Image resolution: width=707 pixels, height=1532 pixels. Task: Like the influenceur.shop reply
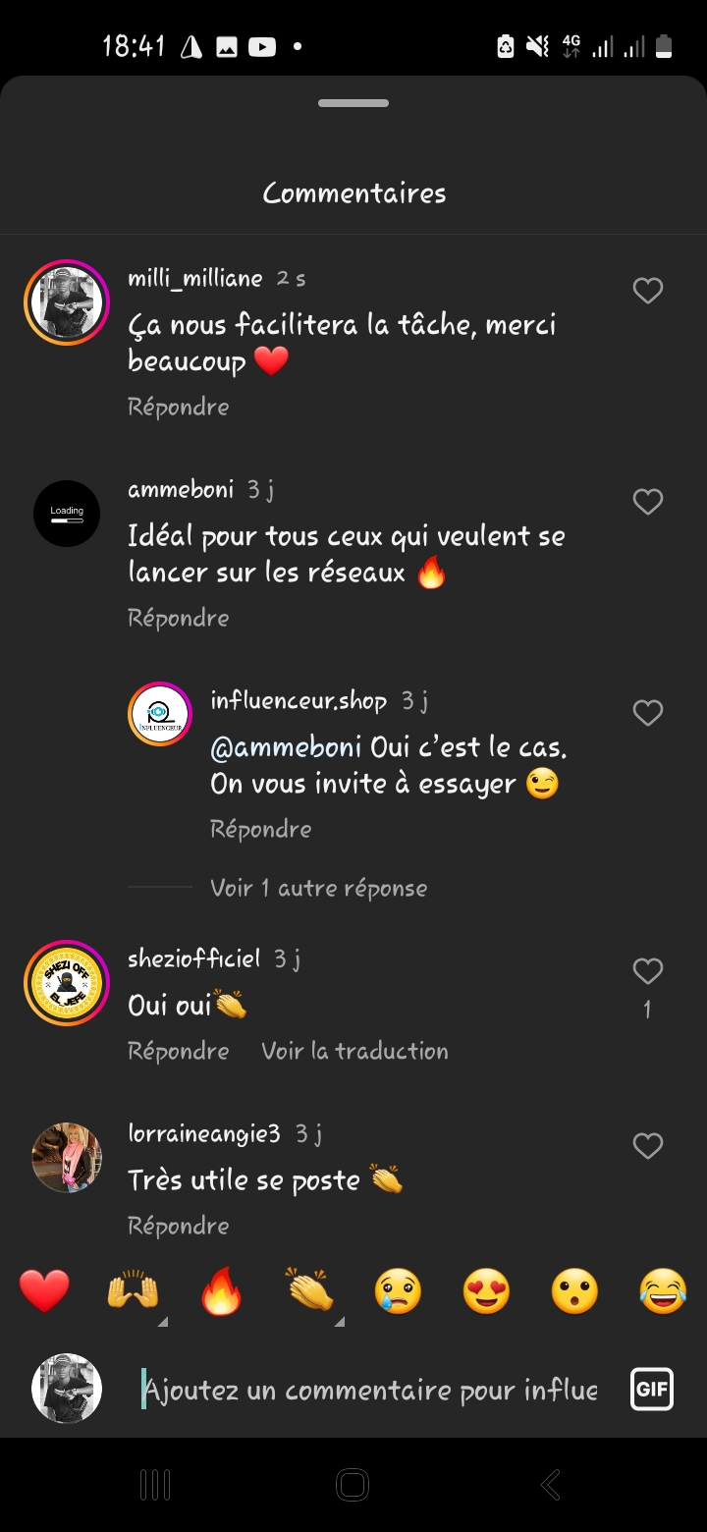click(x=647, y=713)
